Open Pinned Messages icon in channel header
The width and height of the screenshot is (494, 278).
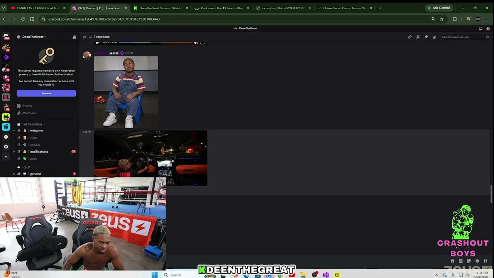coord(426,37)
